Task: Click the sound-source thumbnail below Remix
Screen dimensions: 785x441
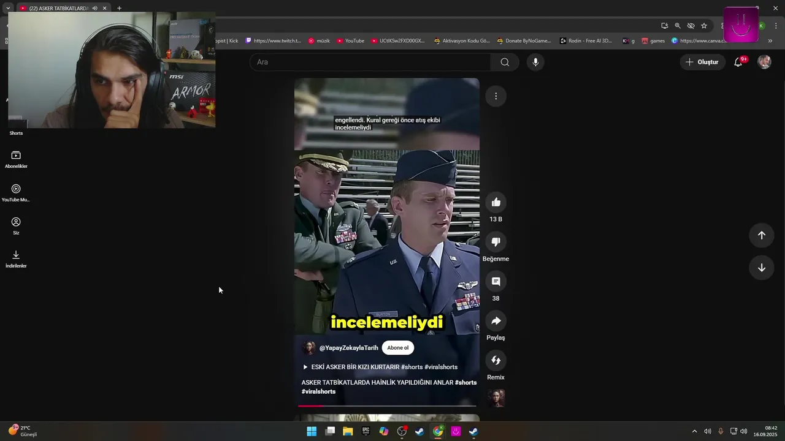Action: coord(496,398)
